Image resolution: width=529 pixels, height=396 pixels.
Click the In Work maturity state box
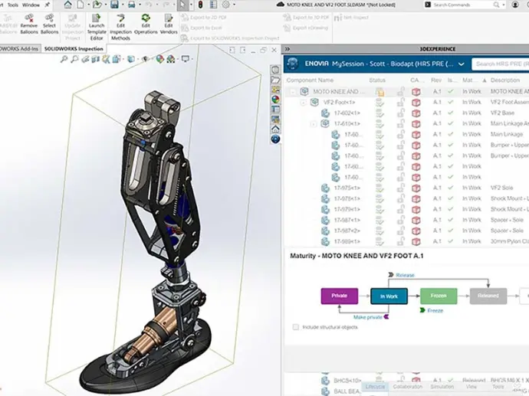[x=389, y=296]
